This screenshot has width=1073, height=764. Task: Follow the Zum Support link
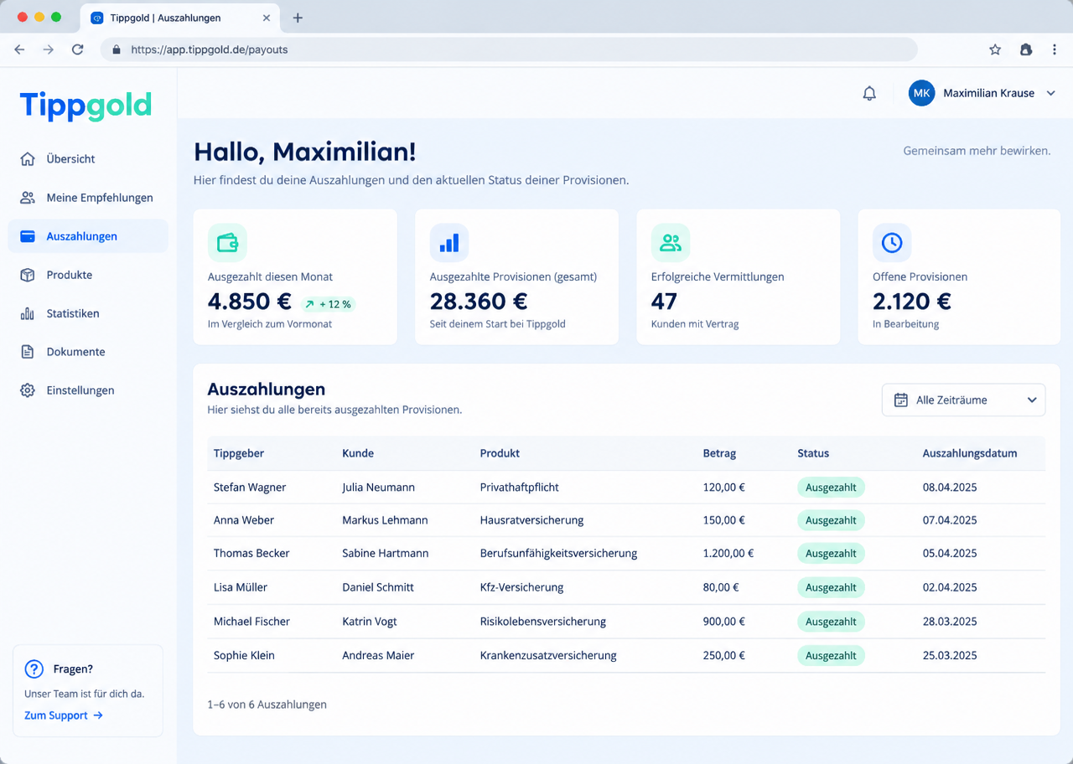pos(64,715)
